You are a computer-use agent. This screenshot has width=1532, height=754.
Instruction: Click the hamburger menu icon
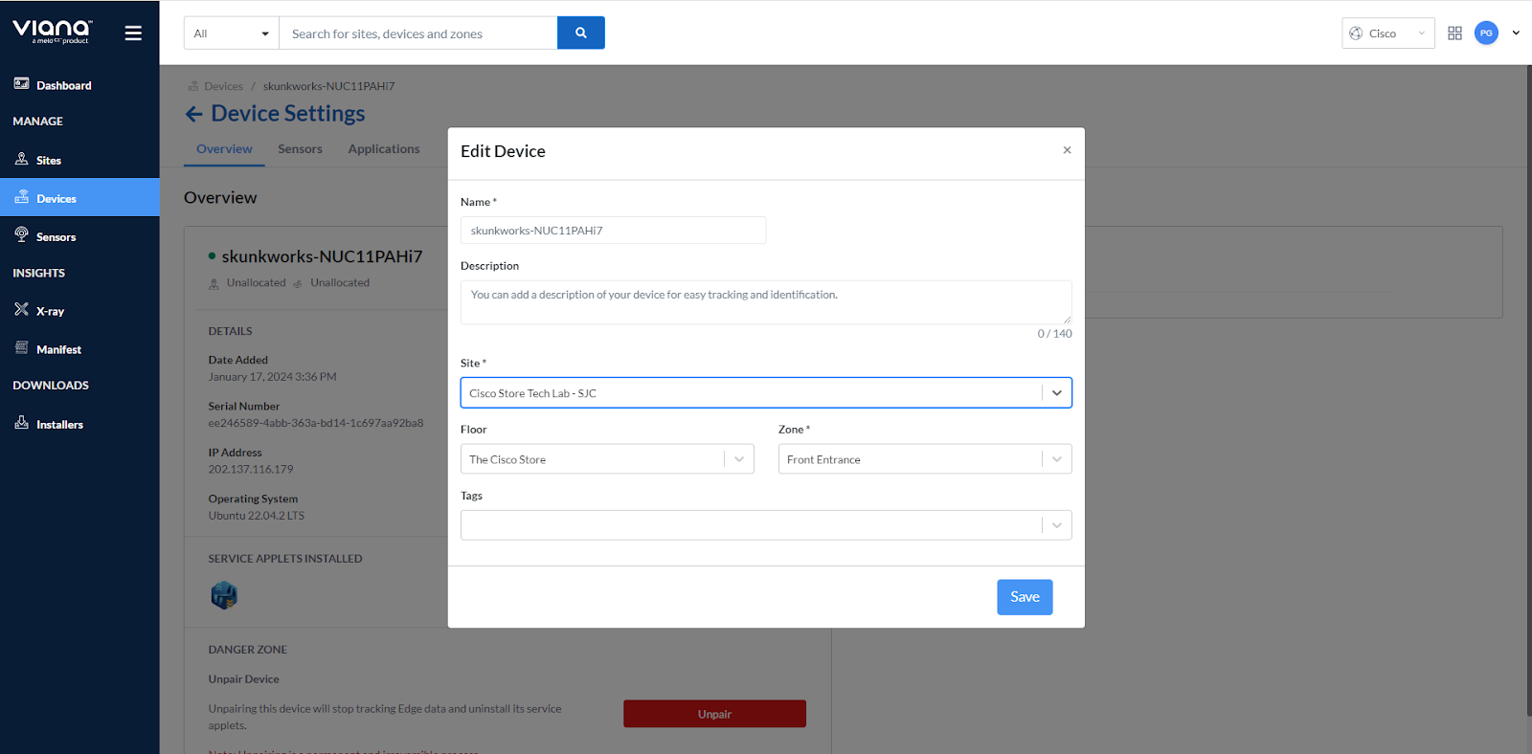[133, 33]
